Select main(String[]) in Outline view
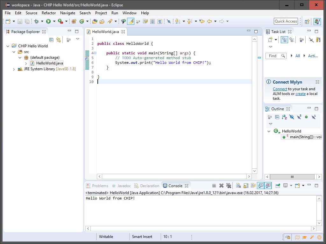This screenshot has height=244, width=326. [305, 137]
